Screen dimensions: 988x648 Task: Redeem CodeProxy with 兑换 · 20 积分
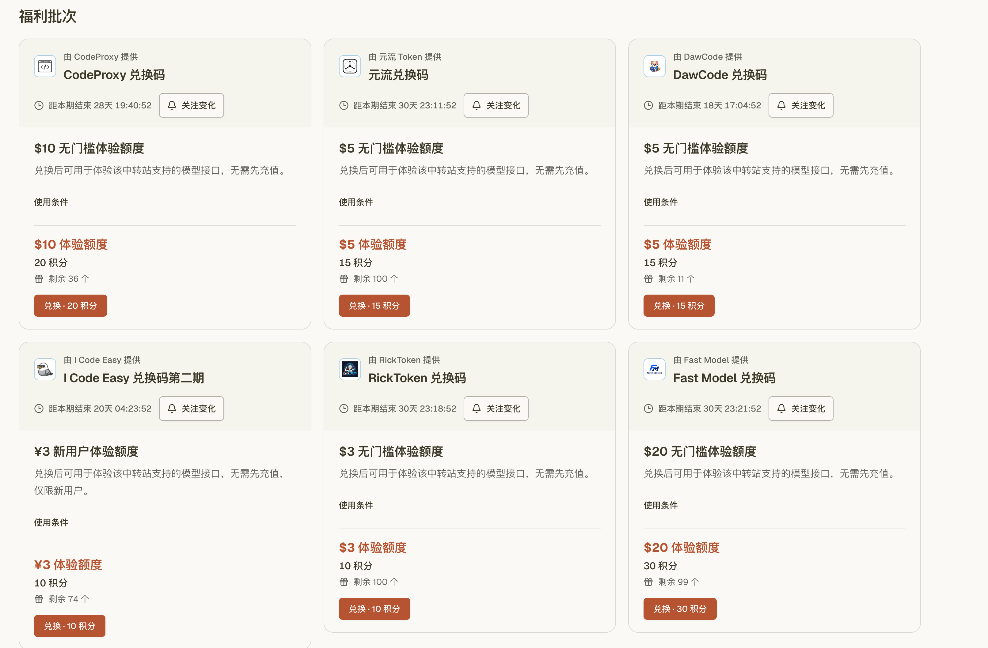tap(70, 306)
